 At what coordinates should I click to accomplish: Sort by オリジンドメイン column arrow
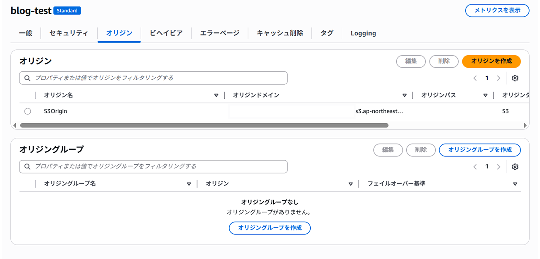405,95
